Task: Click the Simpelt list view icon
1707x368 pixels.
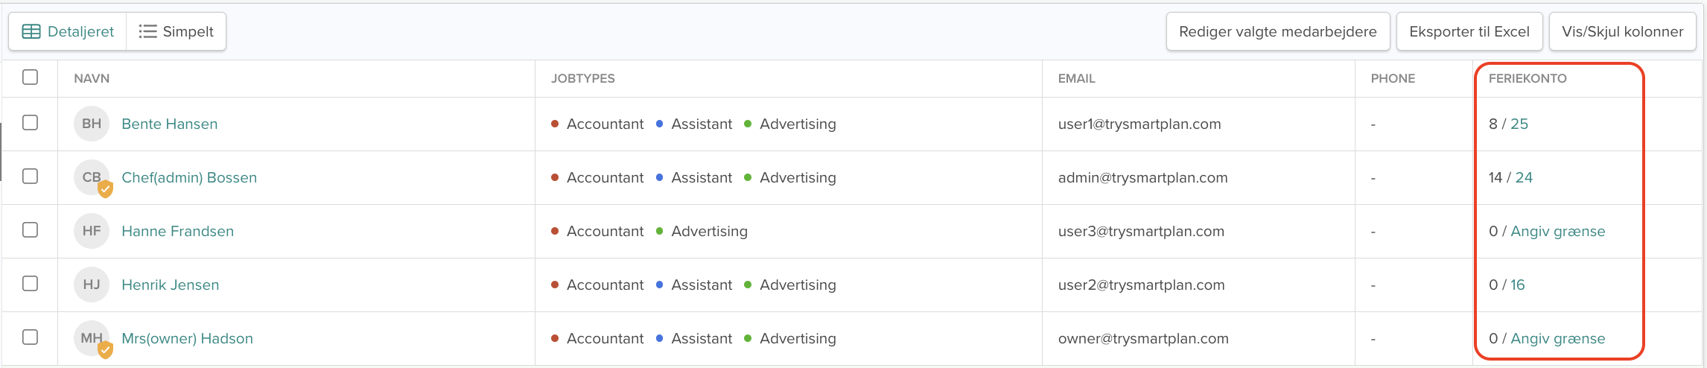Action: coord(147,31)
